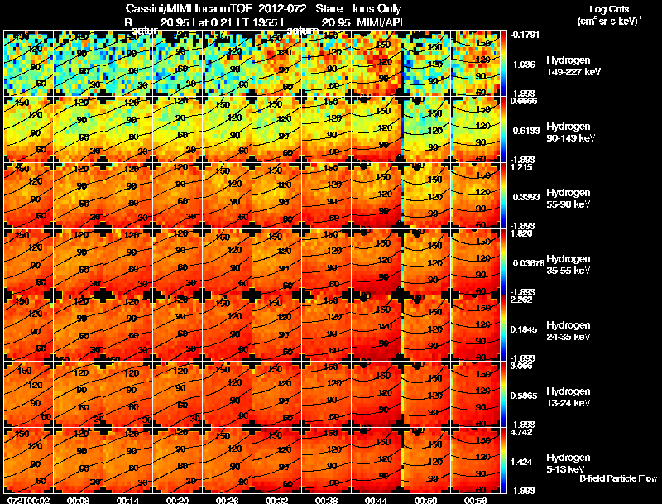The width and height of the screenshot is (662, 504).
Task: Click the Hydrogen 55-90 keV label
Action: (568, 199)
